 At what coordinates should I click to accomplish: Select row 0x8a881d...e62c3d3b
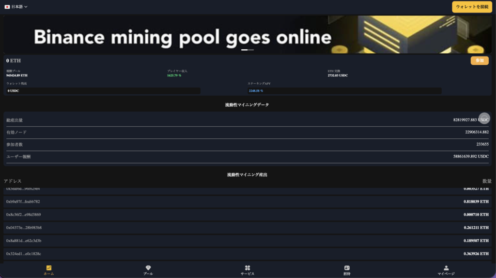(x=248, y=241)
